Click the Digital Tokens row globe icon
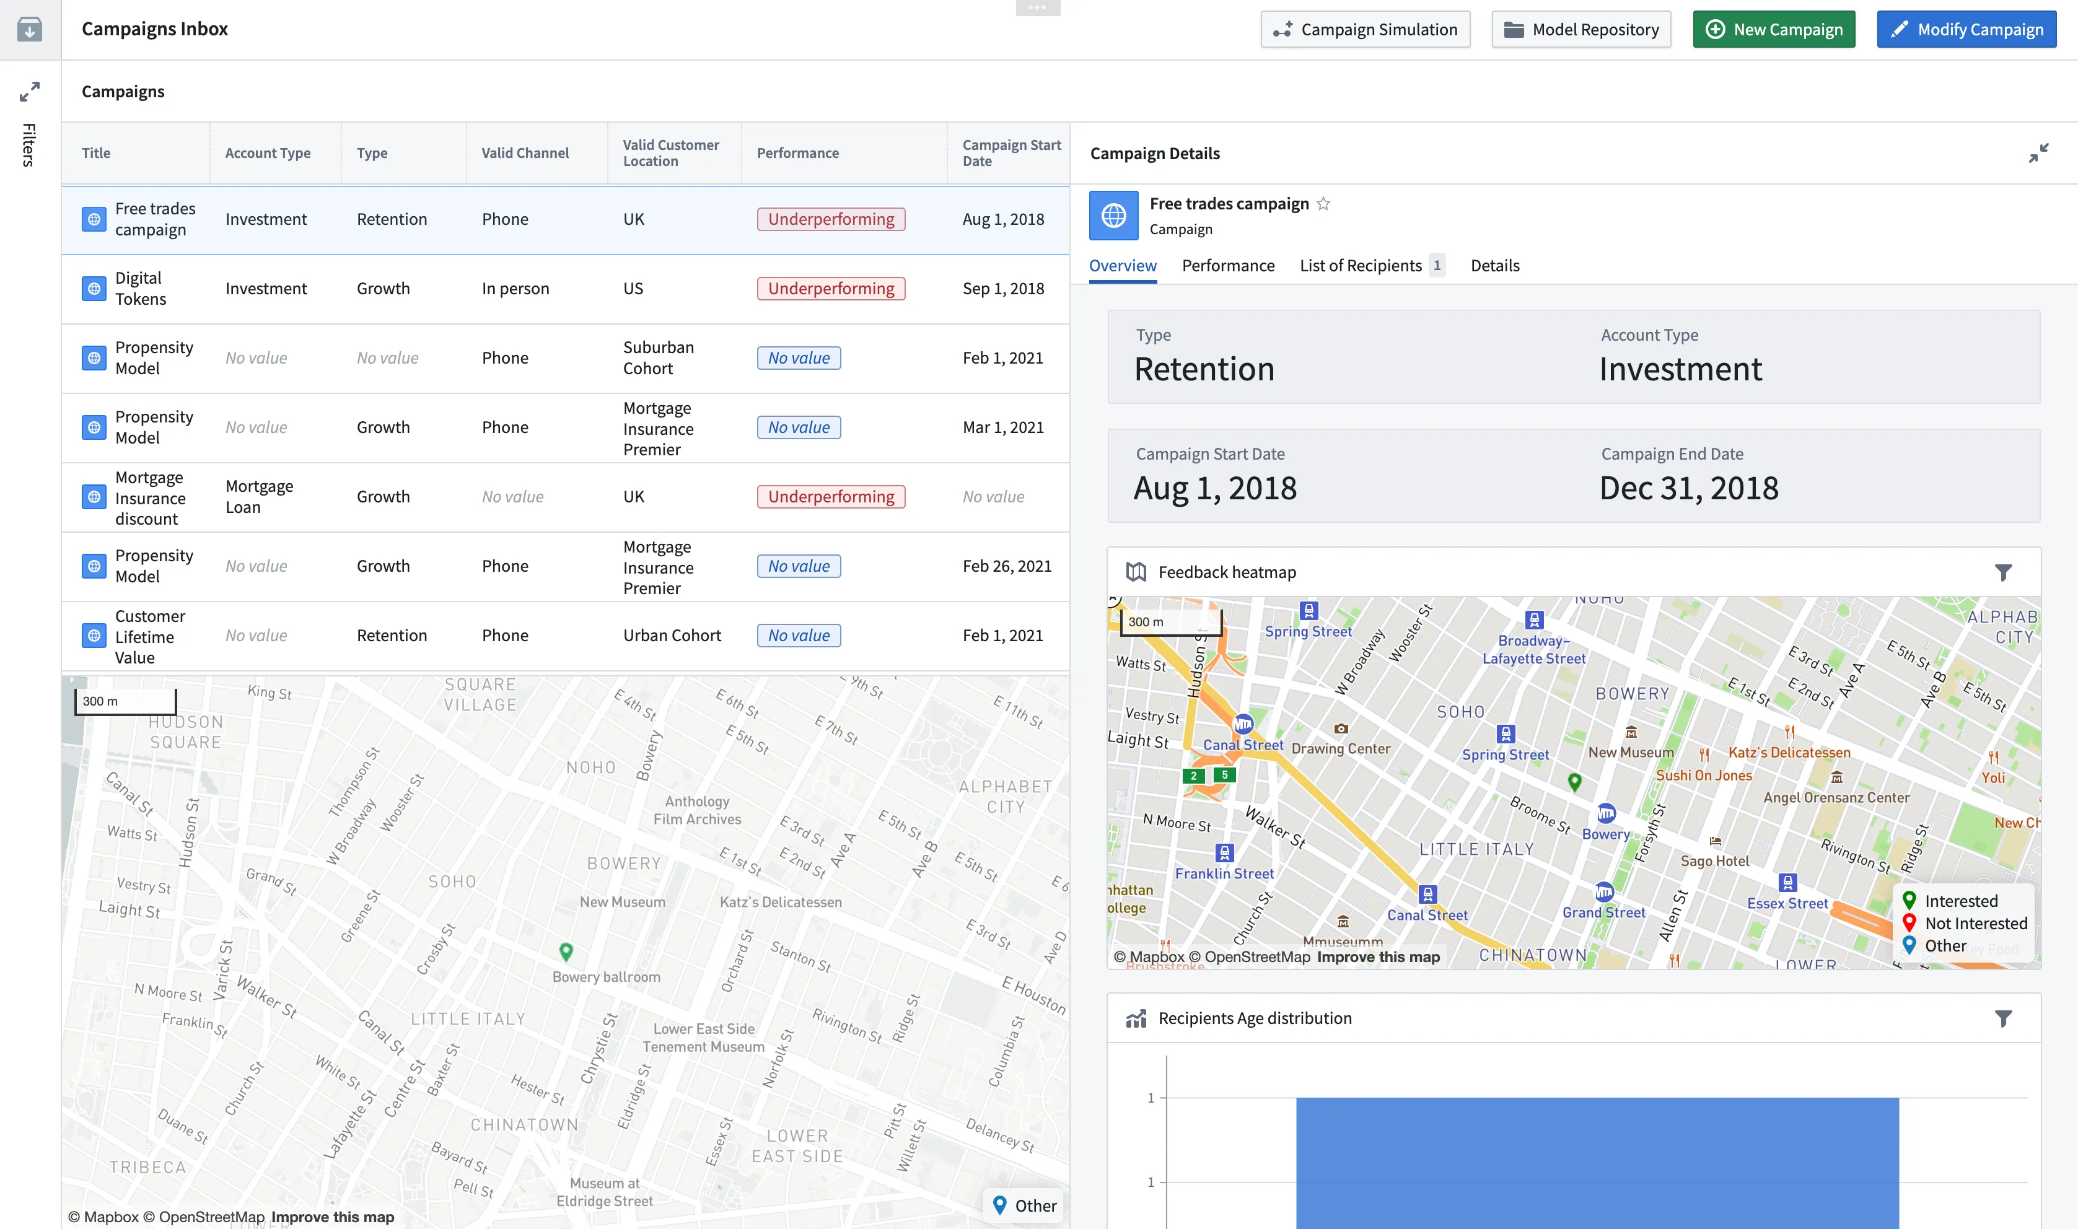Screen dimensions: 2078x1229 coord(94,289)
